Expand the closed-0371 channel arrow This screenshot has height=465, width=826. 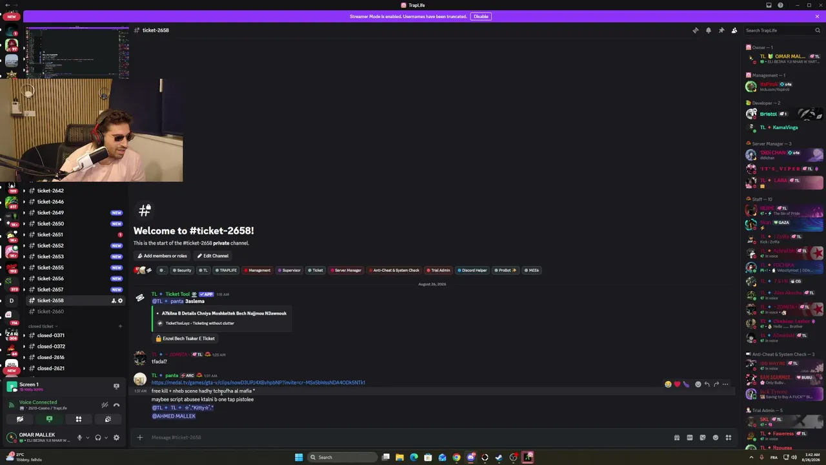[24, 335]
